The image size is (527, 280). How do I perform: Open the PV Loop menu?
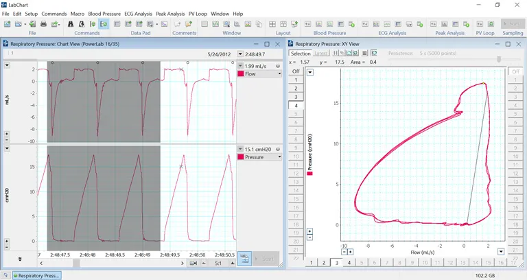(x=198, y=14)
